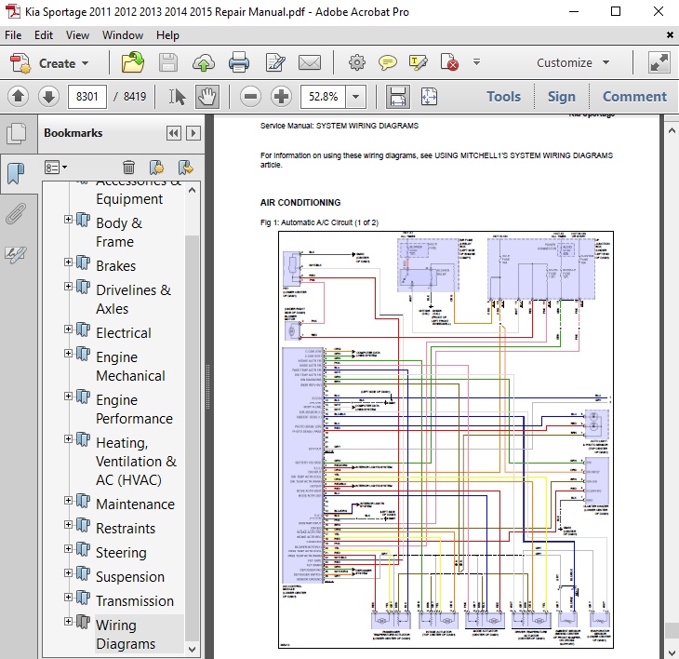Click the Open file folder icon
This screenshot has width=679, height=659.
click(x=133, y=63)
